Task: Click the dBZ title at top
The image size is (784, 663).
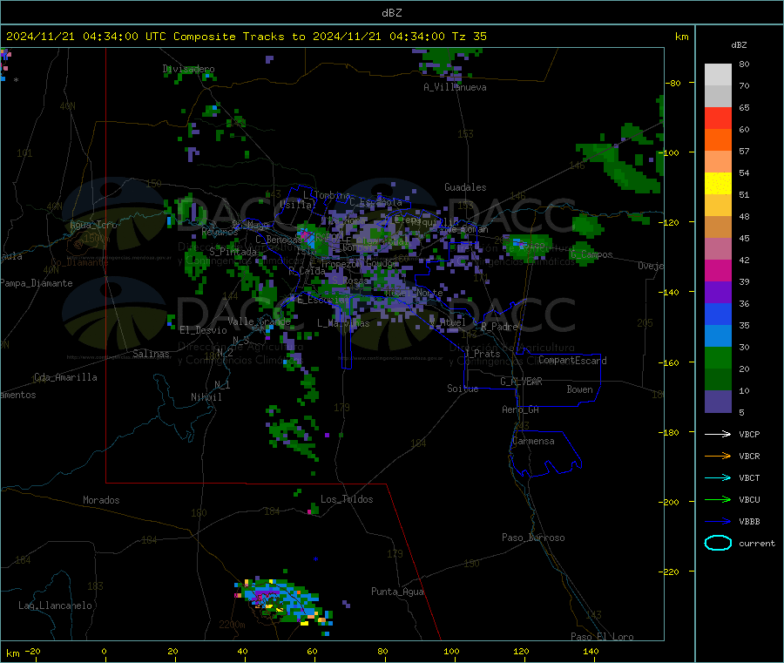Action: coord(391,13)
